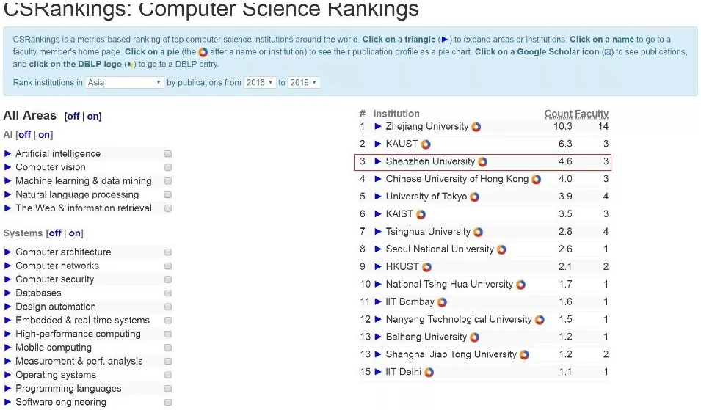Tick the Programming languages checkbox
The image size is (701, 410).
[x=168, y=389]
